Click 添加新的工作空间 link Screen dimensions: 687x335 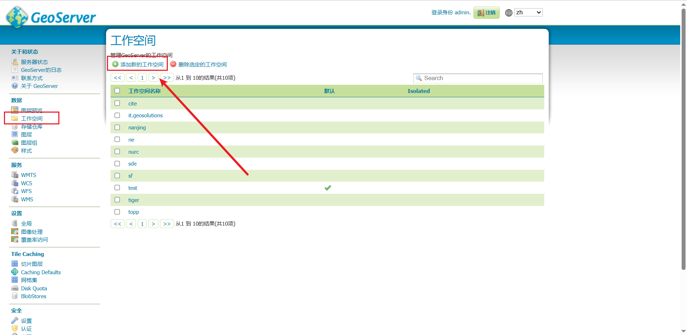pos(142,65)
